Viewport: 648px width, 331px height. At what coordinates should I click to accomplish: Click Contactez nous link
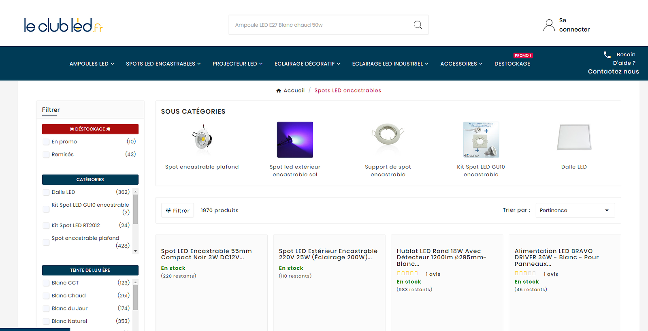[x=613, y=72]
